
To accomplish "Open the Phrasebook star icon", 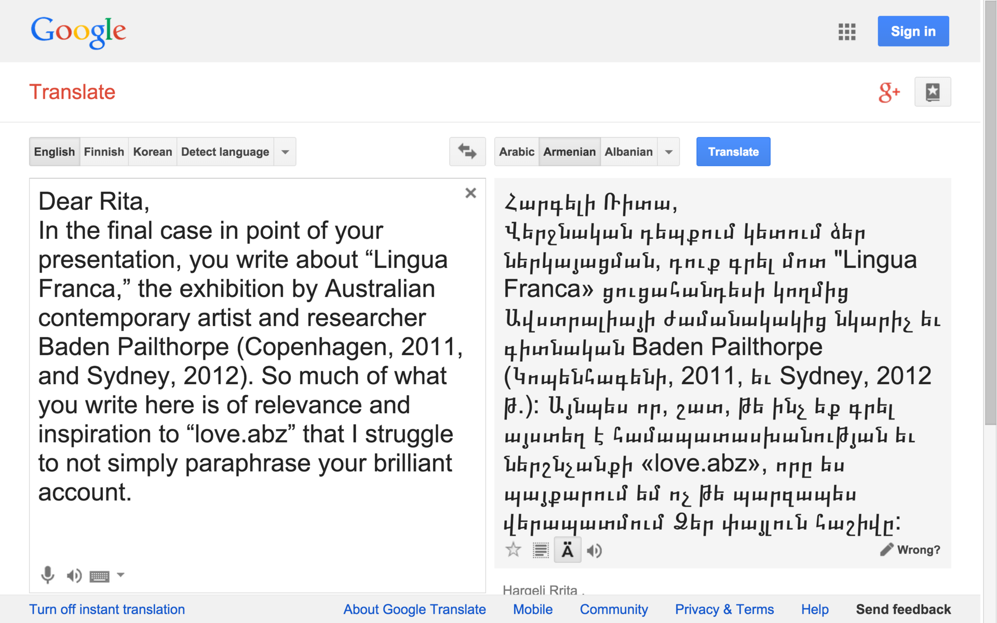I will 932,92.
